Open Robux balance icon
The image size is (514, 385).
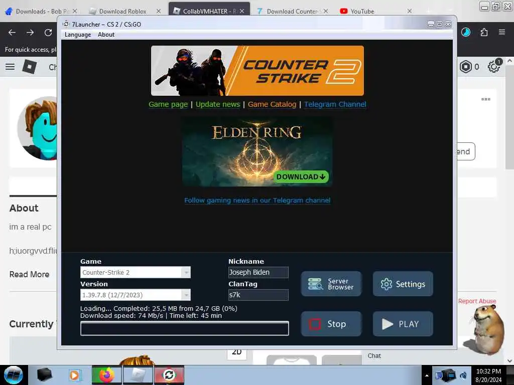tap(466, 67)
